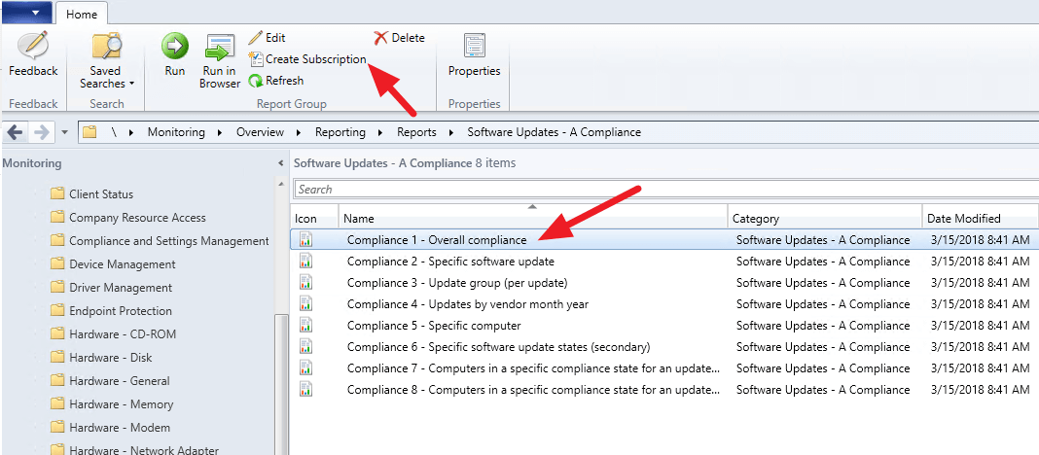Collapse the Monitoring navigation pane
1039x455 pixels.
[281, 163]
